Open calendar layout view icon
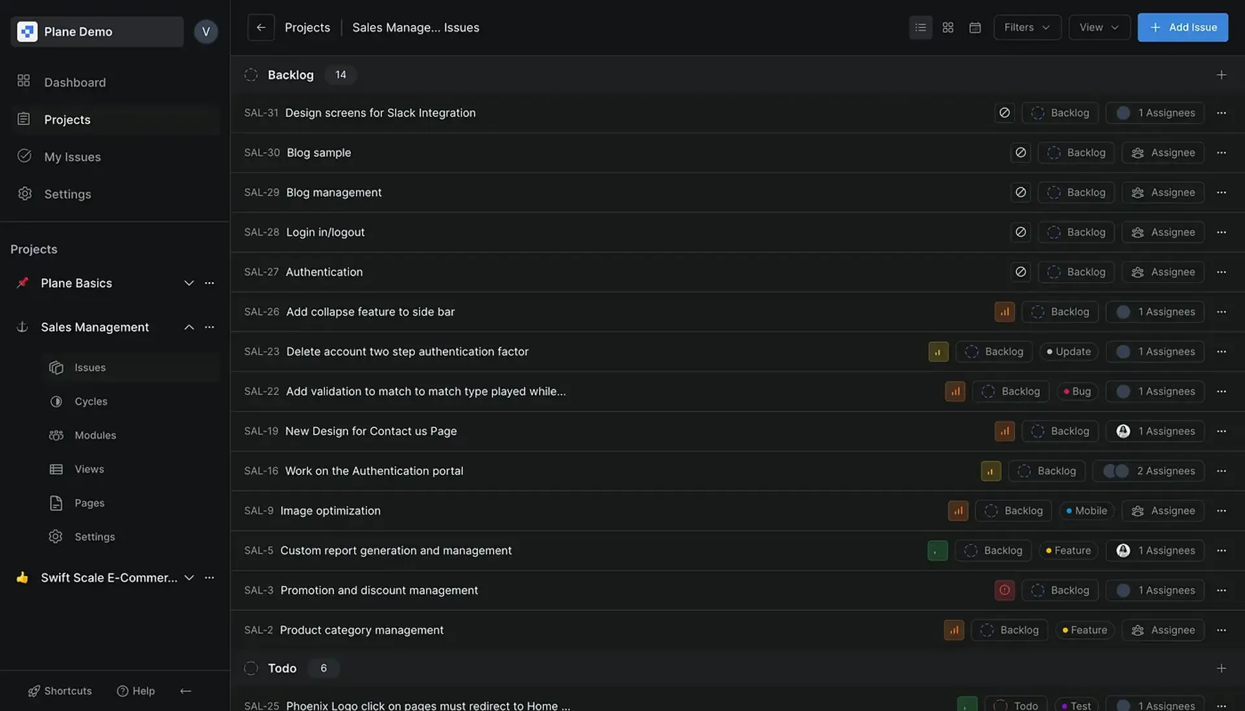 click(x=975, y=27)
